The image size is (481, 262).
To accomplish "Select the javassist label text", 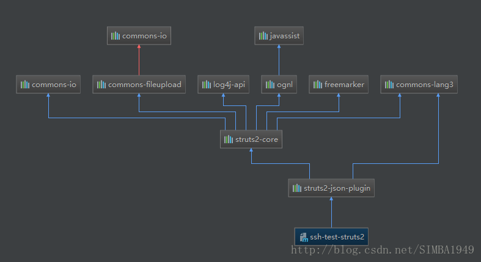I will point(285,36).
